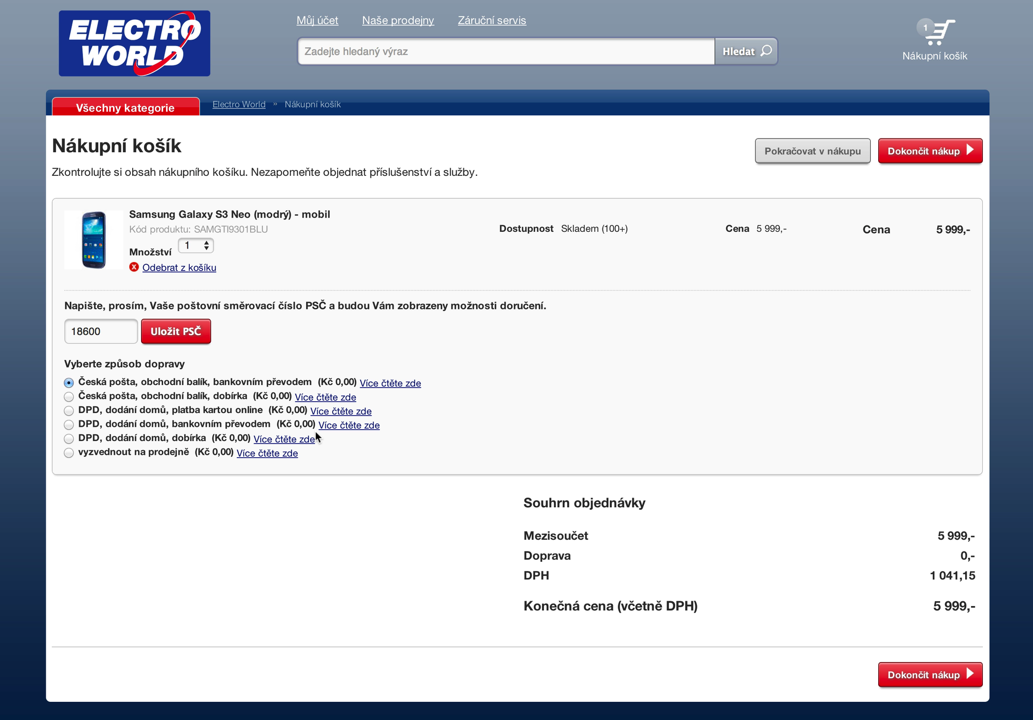Open the Množství quantity dropdown
Viewport: 1033px width, 720px height.
click(196, 246)
